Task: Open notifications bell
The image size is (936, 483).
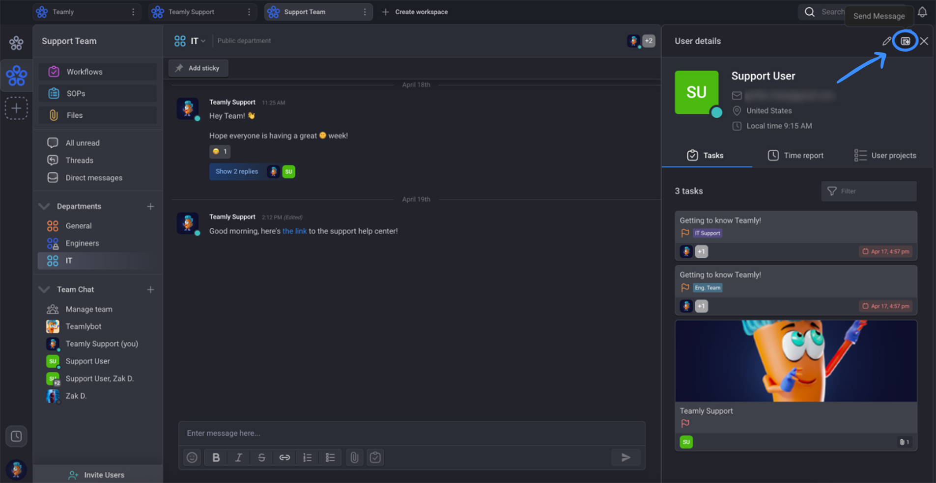Action: [922, 12]
